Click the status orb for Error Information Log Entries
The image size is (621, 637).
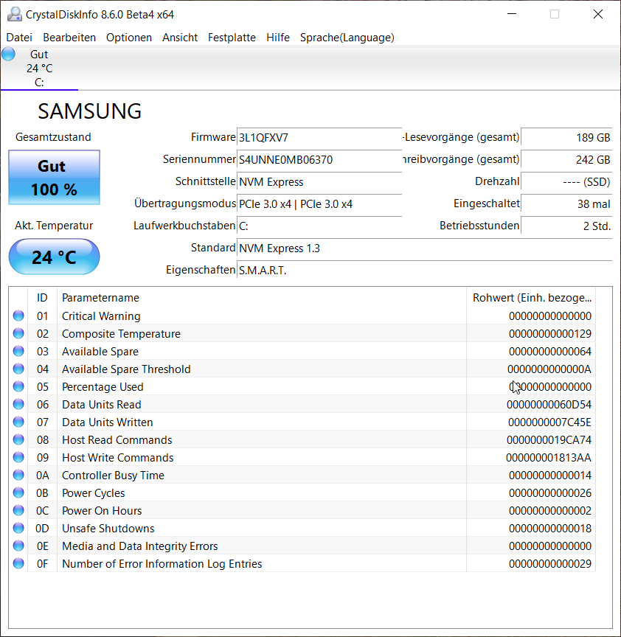(x=18, y=563)
